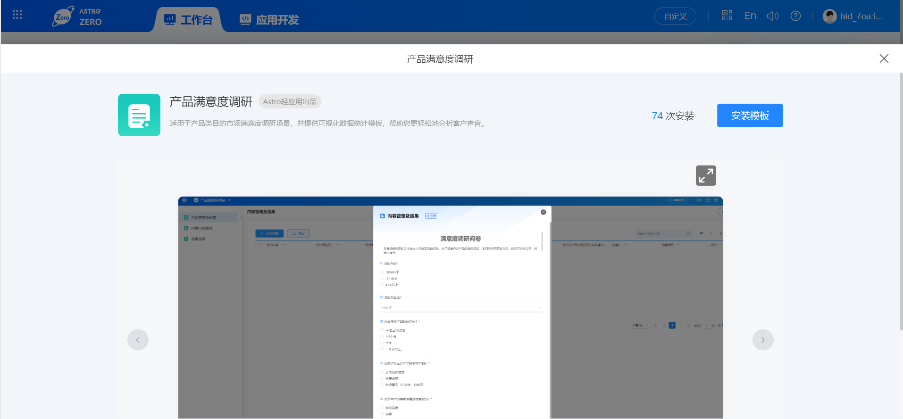Switch to the 工作台 tab

(188, 20)
